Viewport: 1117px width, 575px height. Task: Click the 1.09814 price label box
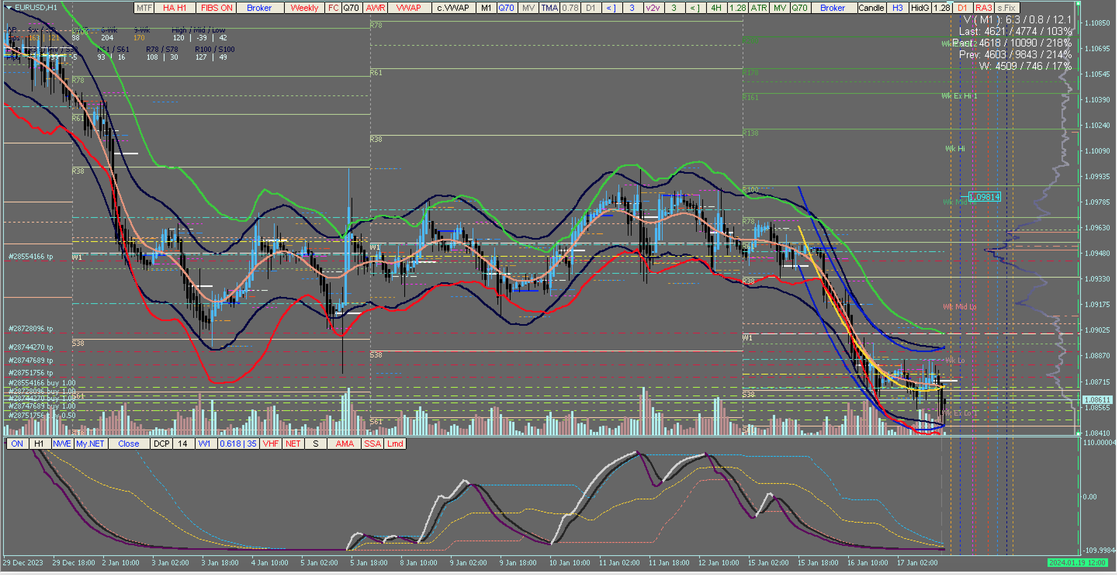coord(984,197)
